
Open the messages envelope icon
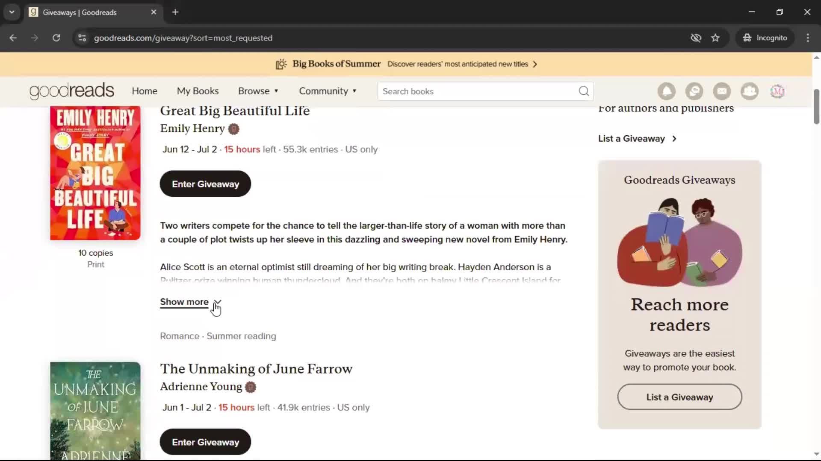[722, 91]
